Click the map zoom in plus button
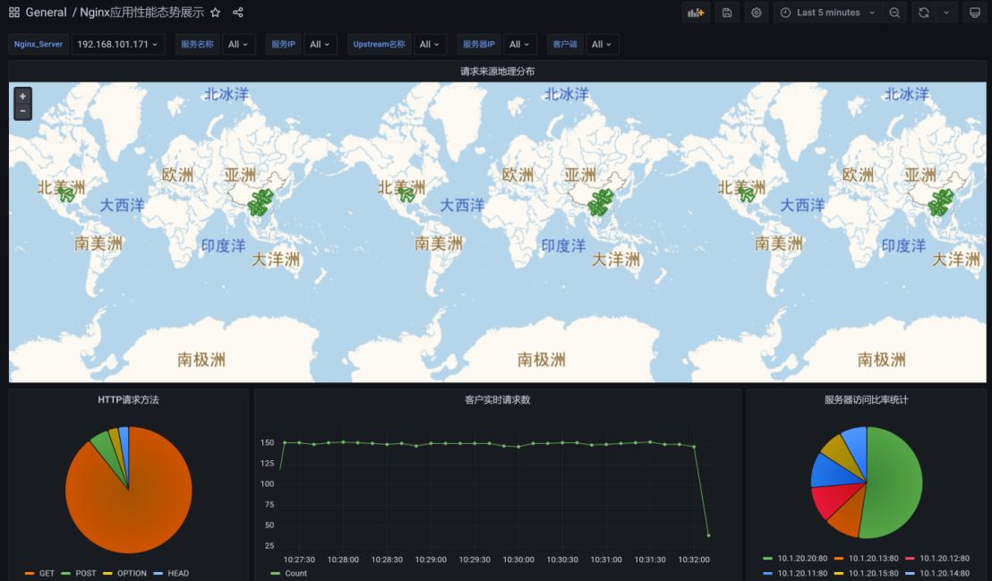Screen dimensions: 992x581 pos(22,96)
